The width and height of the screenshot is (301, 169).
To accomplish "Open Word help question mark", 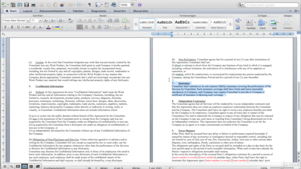I will point(140,5).
